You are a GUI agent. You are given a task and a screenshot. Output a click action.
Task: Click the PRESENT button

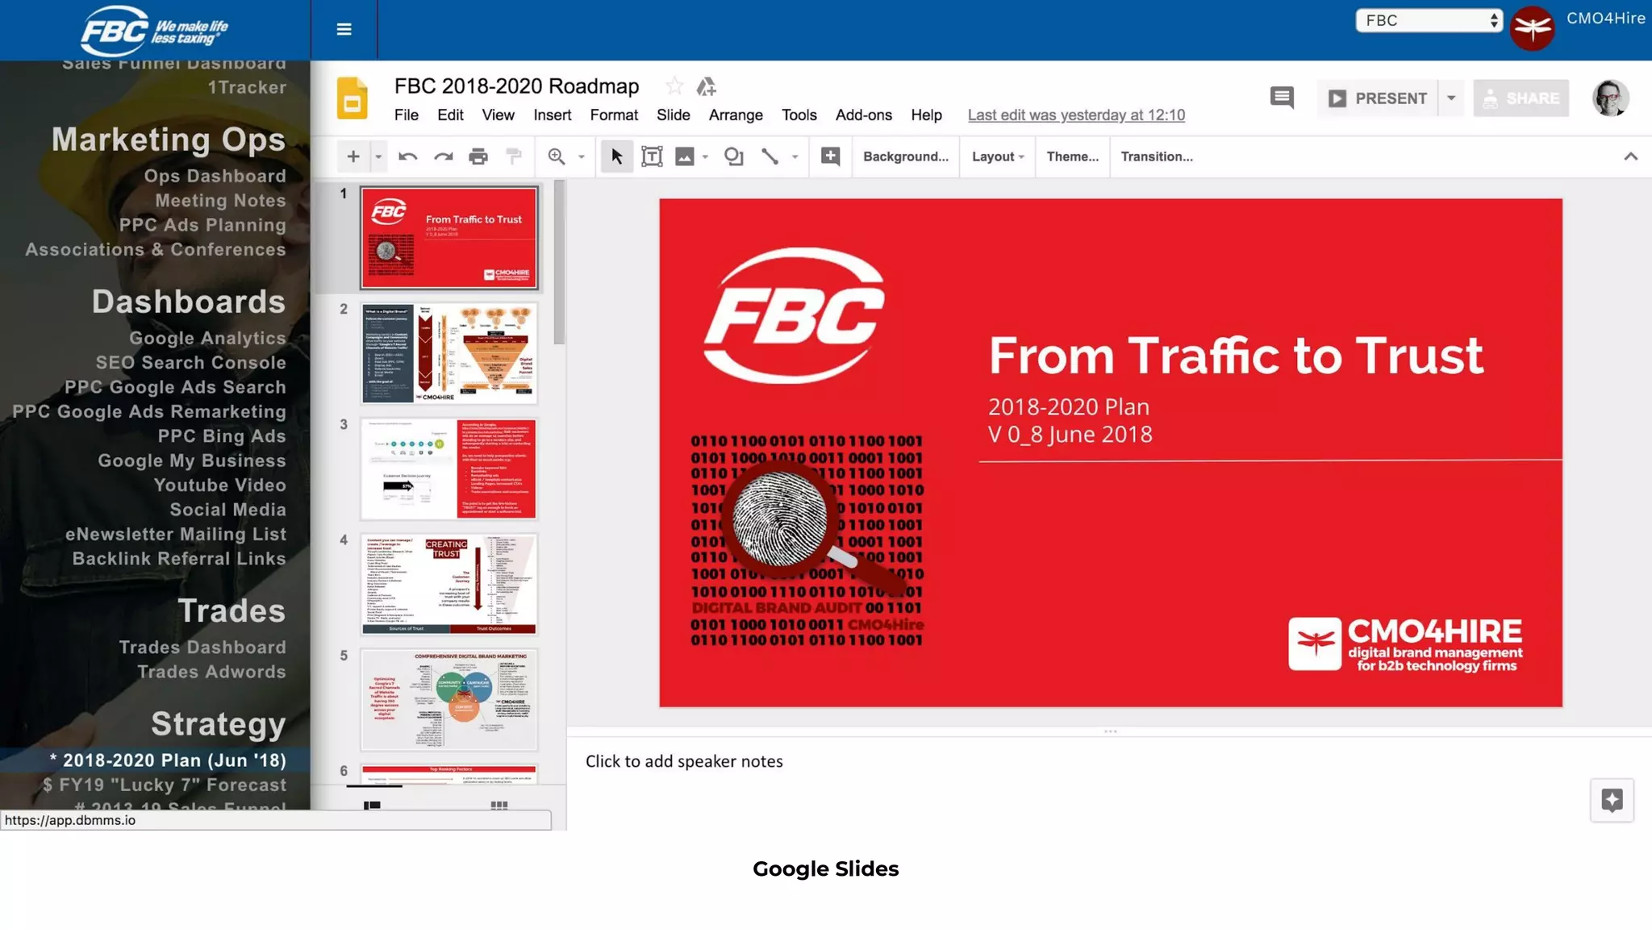coord(1378,98)
